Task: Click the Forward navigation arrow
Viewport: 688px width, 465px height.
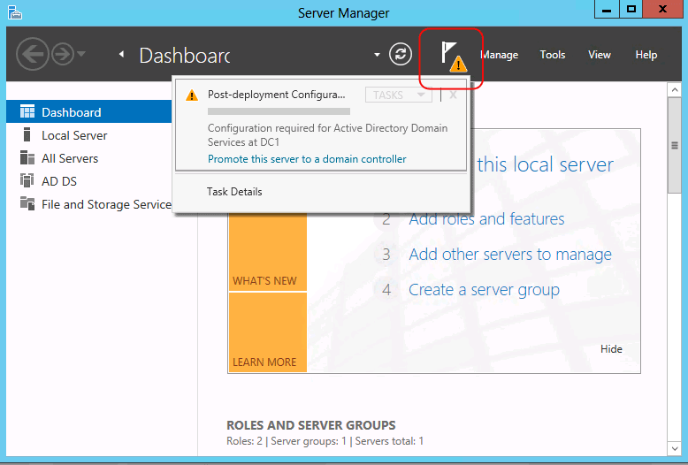Action: click(63, 55)
